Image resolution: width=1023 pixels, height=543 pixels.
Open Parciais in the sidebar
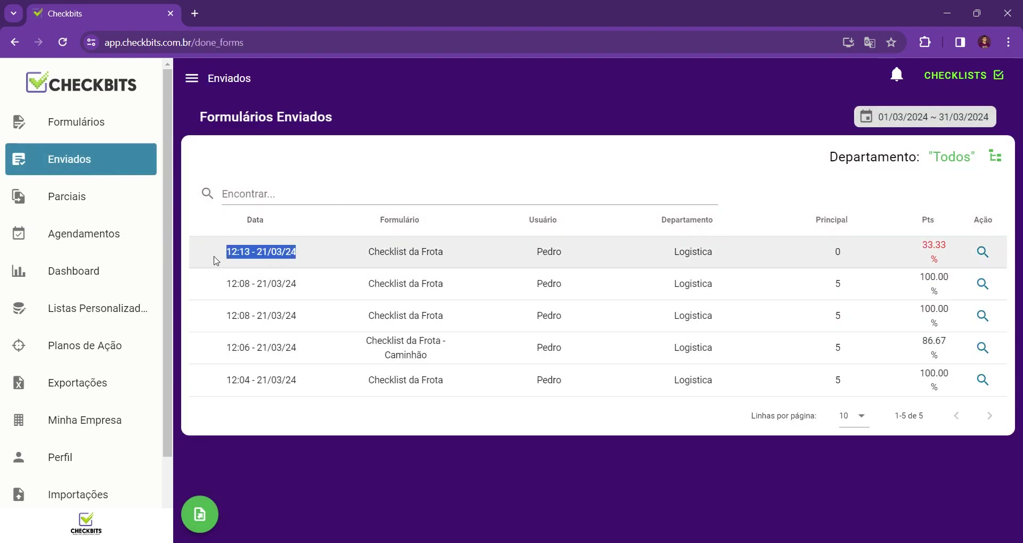(81, 196)
